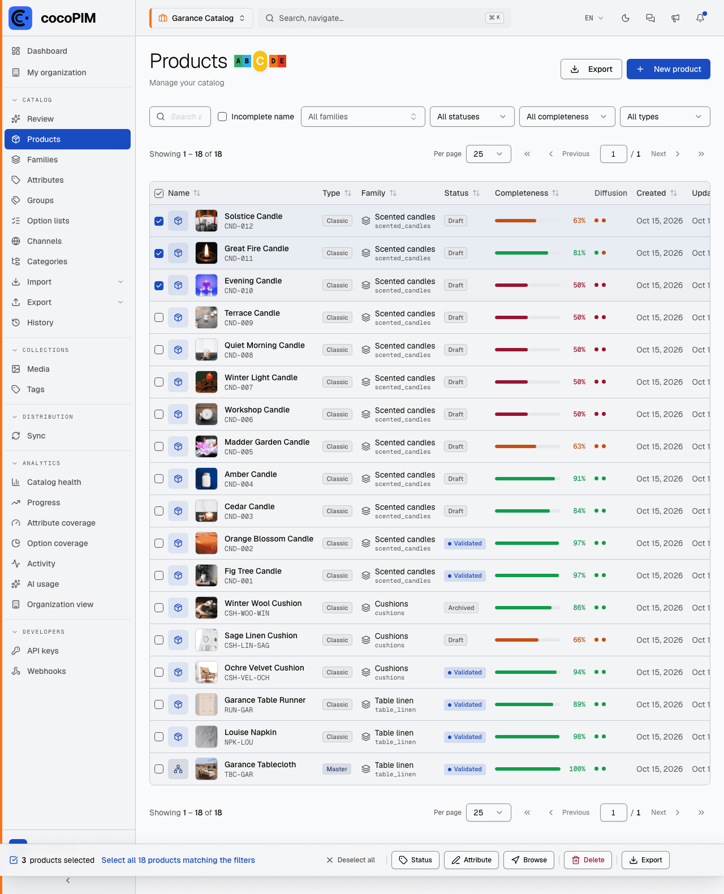Sort table by Created column
The height and width of the screenshot is (894, 724).
[x=657, y=193]
